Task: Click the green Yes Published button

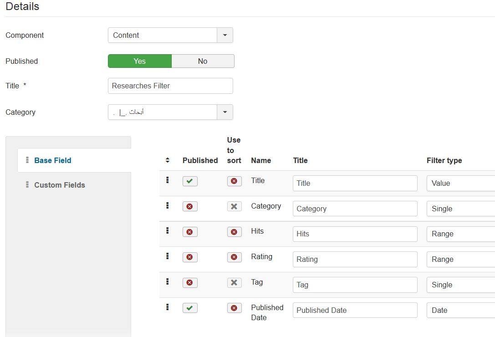Action: (140, 61)
